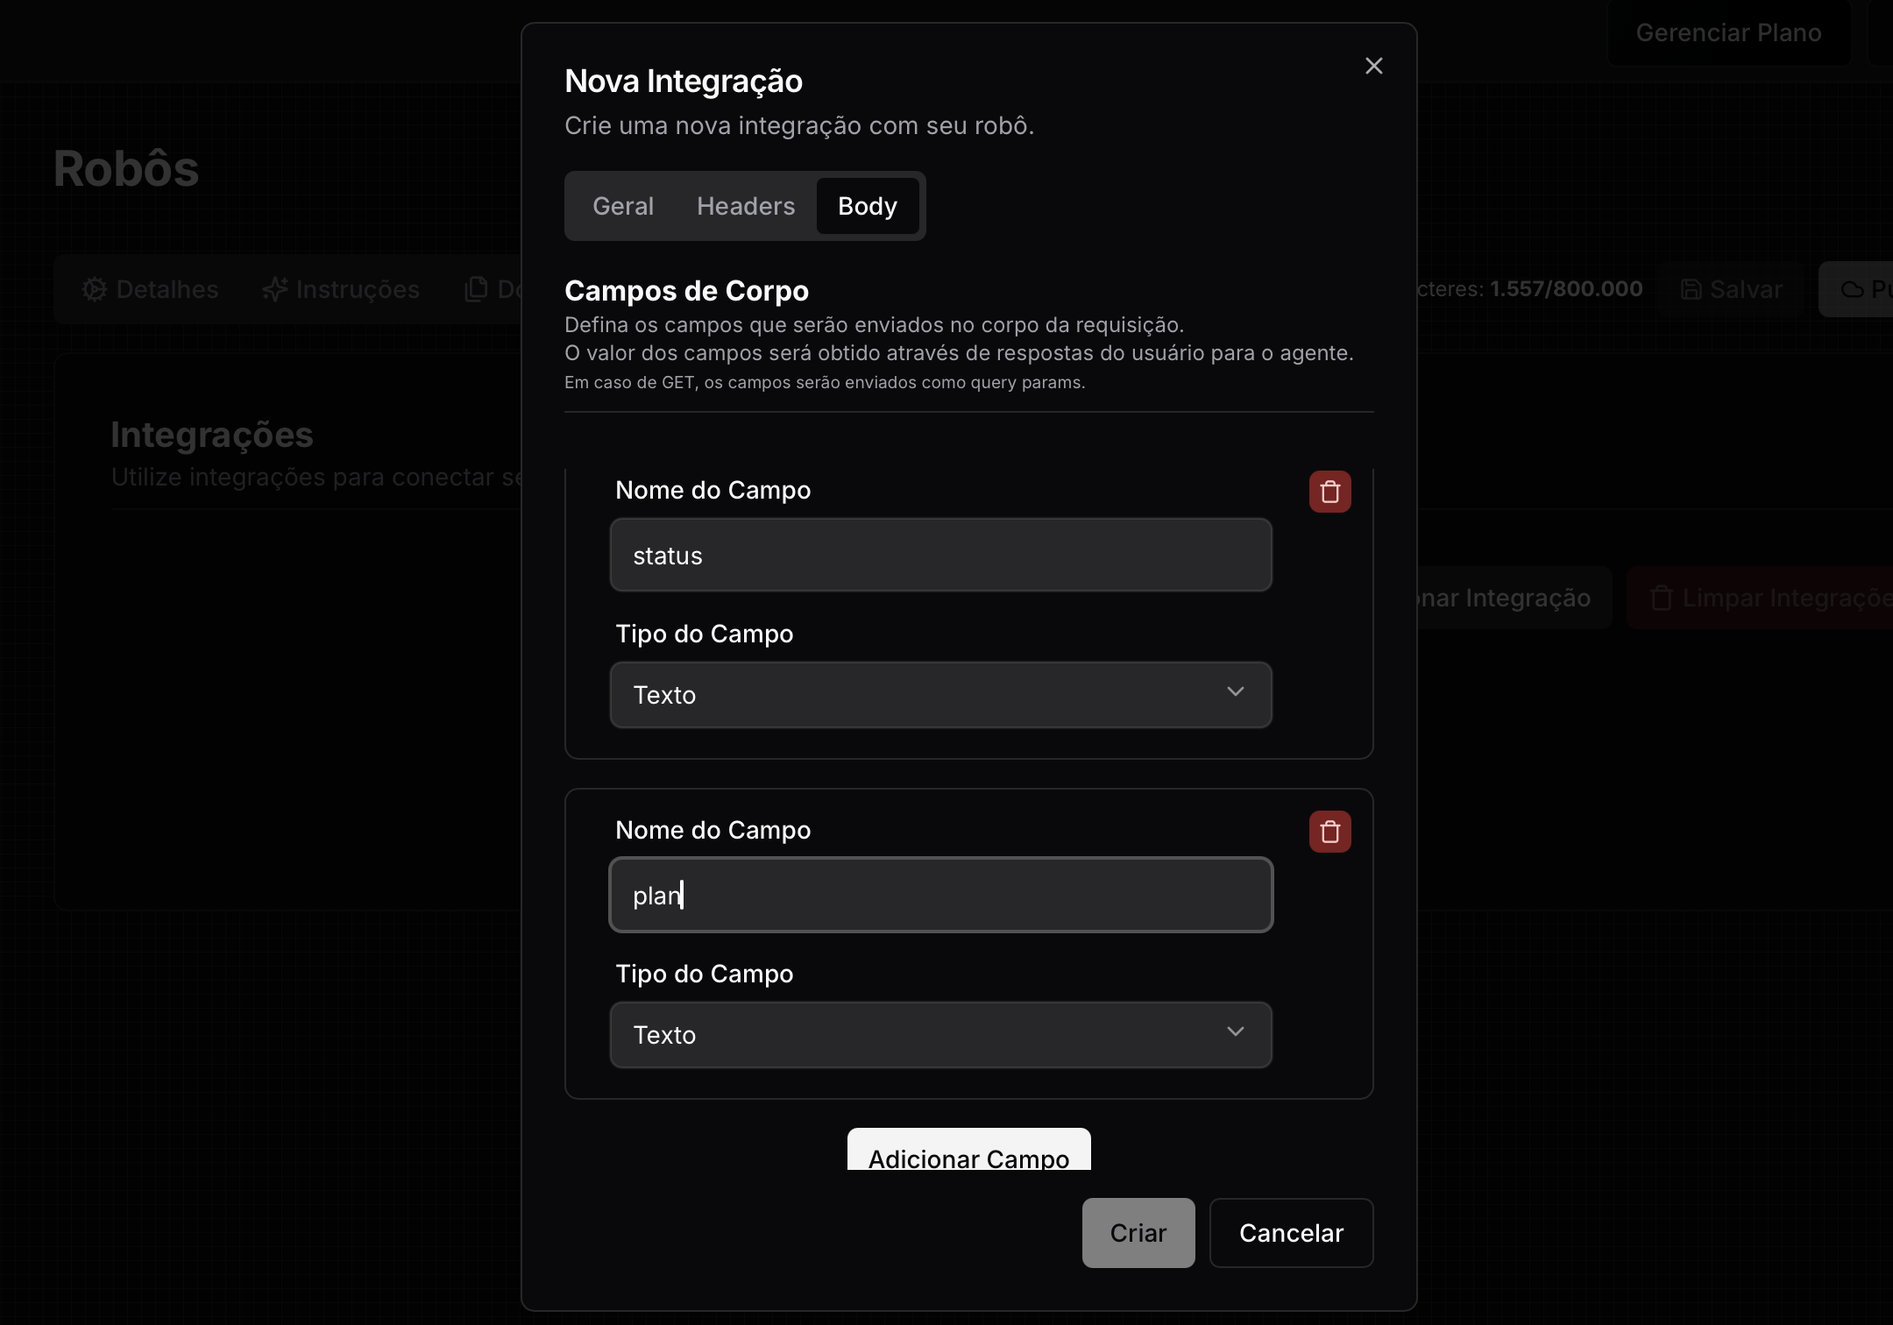The image size is (1893, 1325).
Task: Focus the plan field name input
Action: pyautogui.click(x=940, y=895)
